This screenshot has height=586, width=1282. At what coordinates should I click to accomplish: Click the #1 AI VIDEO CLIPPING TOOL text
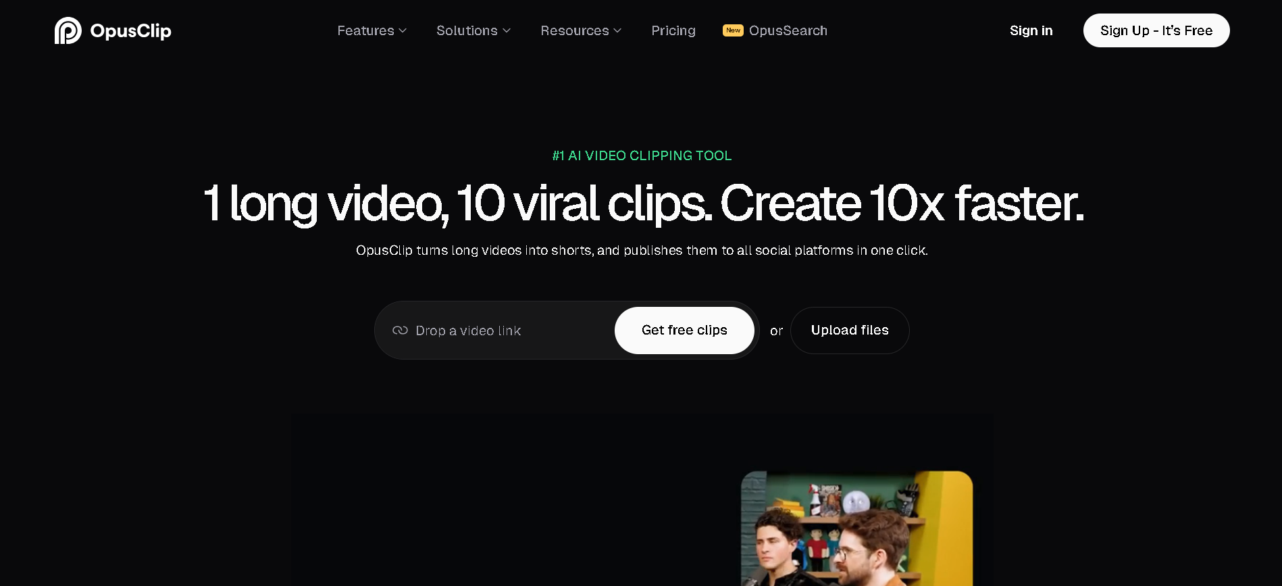point(642,156)
